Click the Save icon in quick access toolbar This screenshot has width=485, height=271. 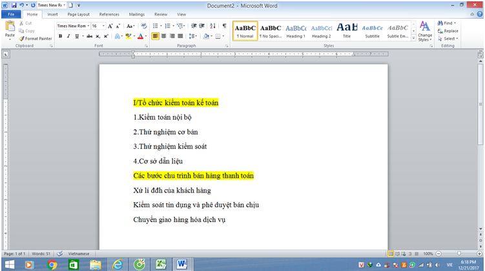[x=14, y=5]
